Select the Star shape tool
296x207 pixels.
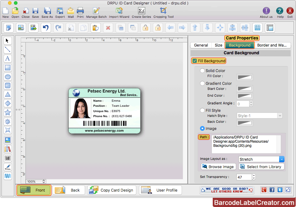[x=8, y=112]
